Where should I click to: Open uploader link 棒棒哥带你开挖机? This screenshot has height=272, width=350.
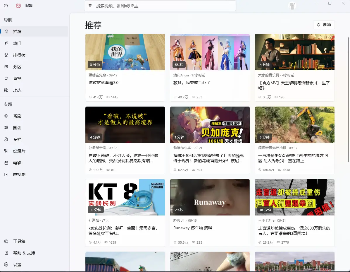click(x=272, y=148)
